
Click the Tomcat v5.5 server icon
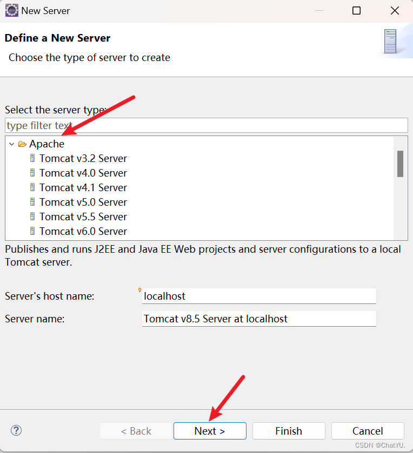click(x=32, y=217)
